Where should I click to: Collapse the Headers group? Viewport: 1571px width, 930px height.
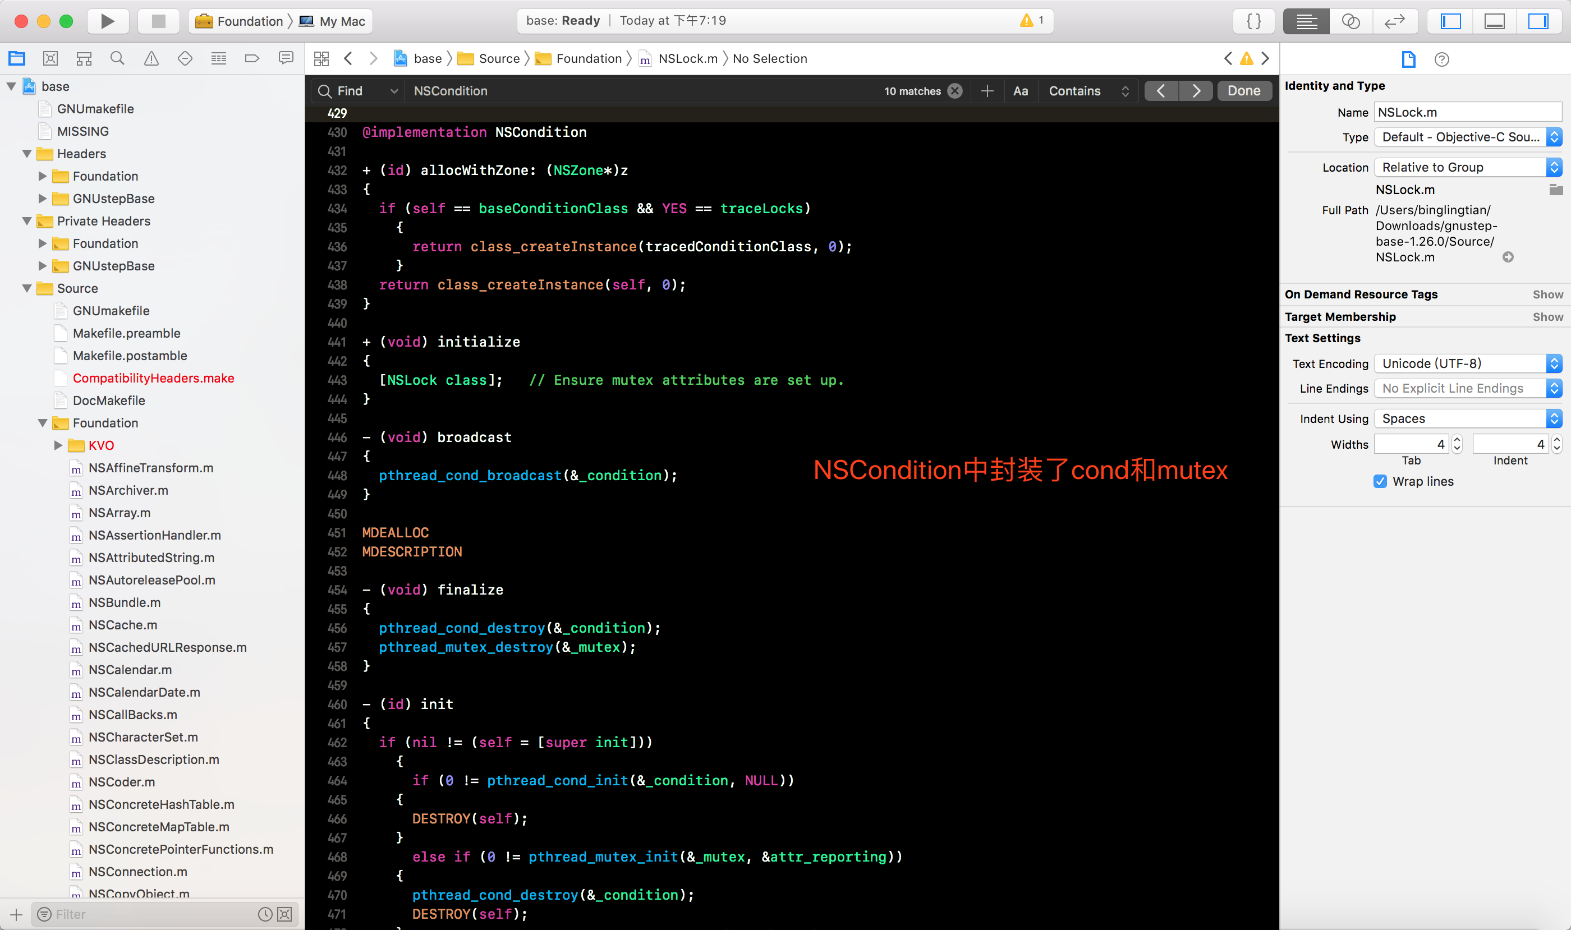(x=27, y=154)
